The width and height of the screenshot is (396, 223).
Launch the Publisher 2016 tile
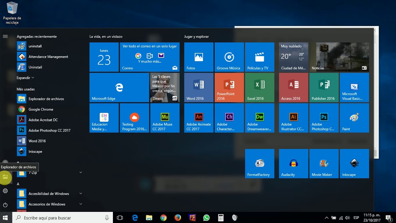click(x=324, y=87)
